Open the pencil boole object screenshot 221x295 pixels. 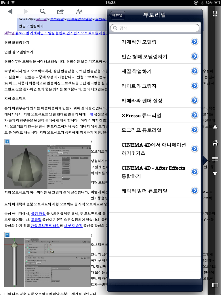click(x=47, y=262)
